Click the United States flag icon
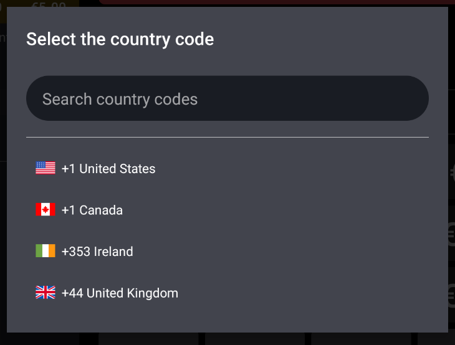This screenshot has height=345, width=455. click(45, 168)
